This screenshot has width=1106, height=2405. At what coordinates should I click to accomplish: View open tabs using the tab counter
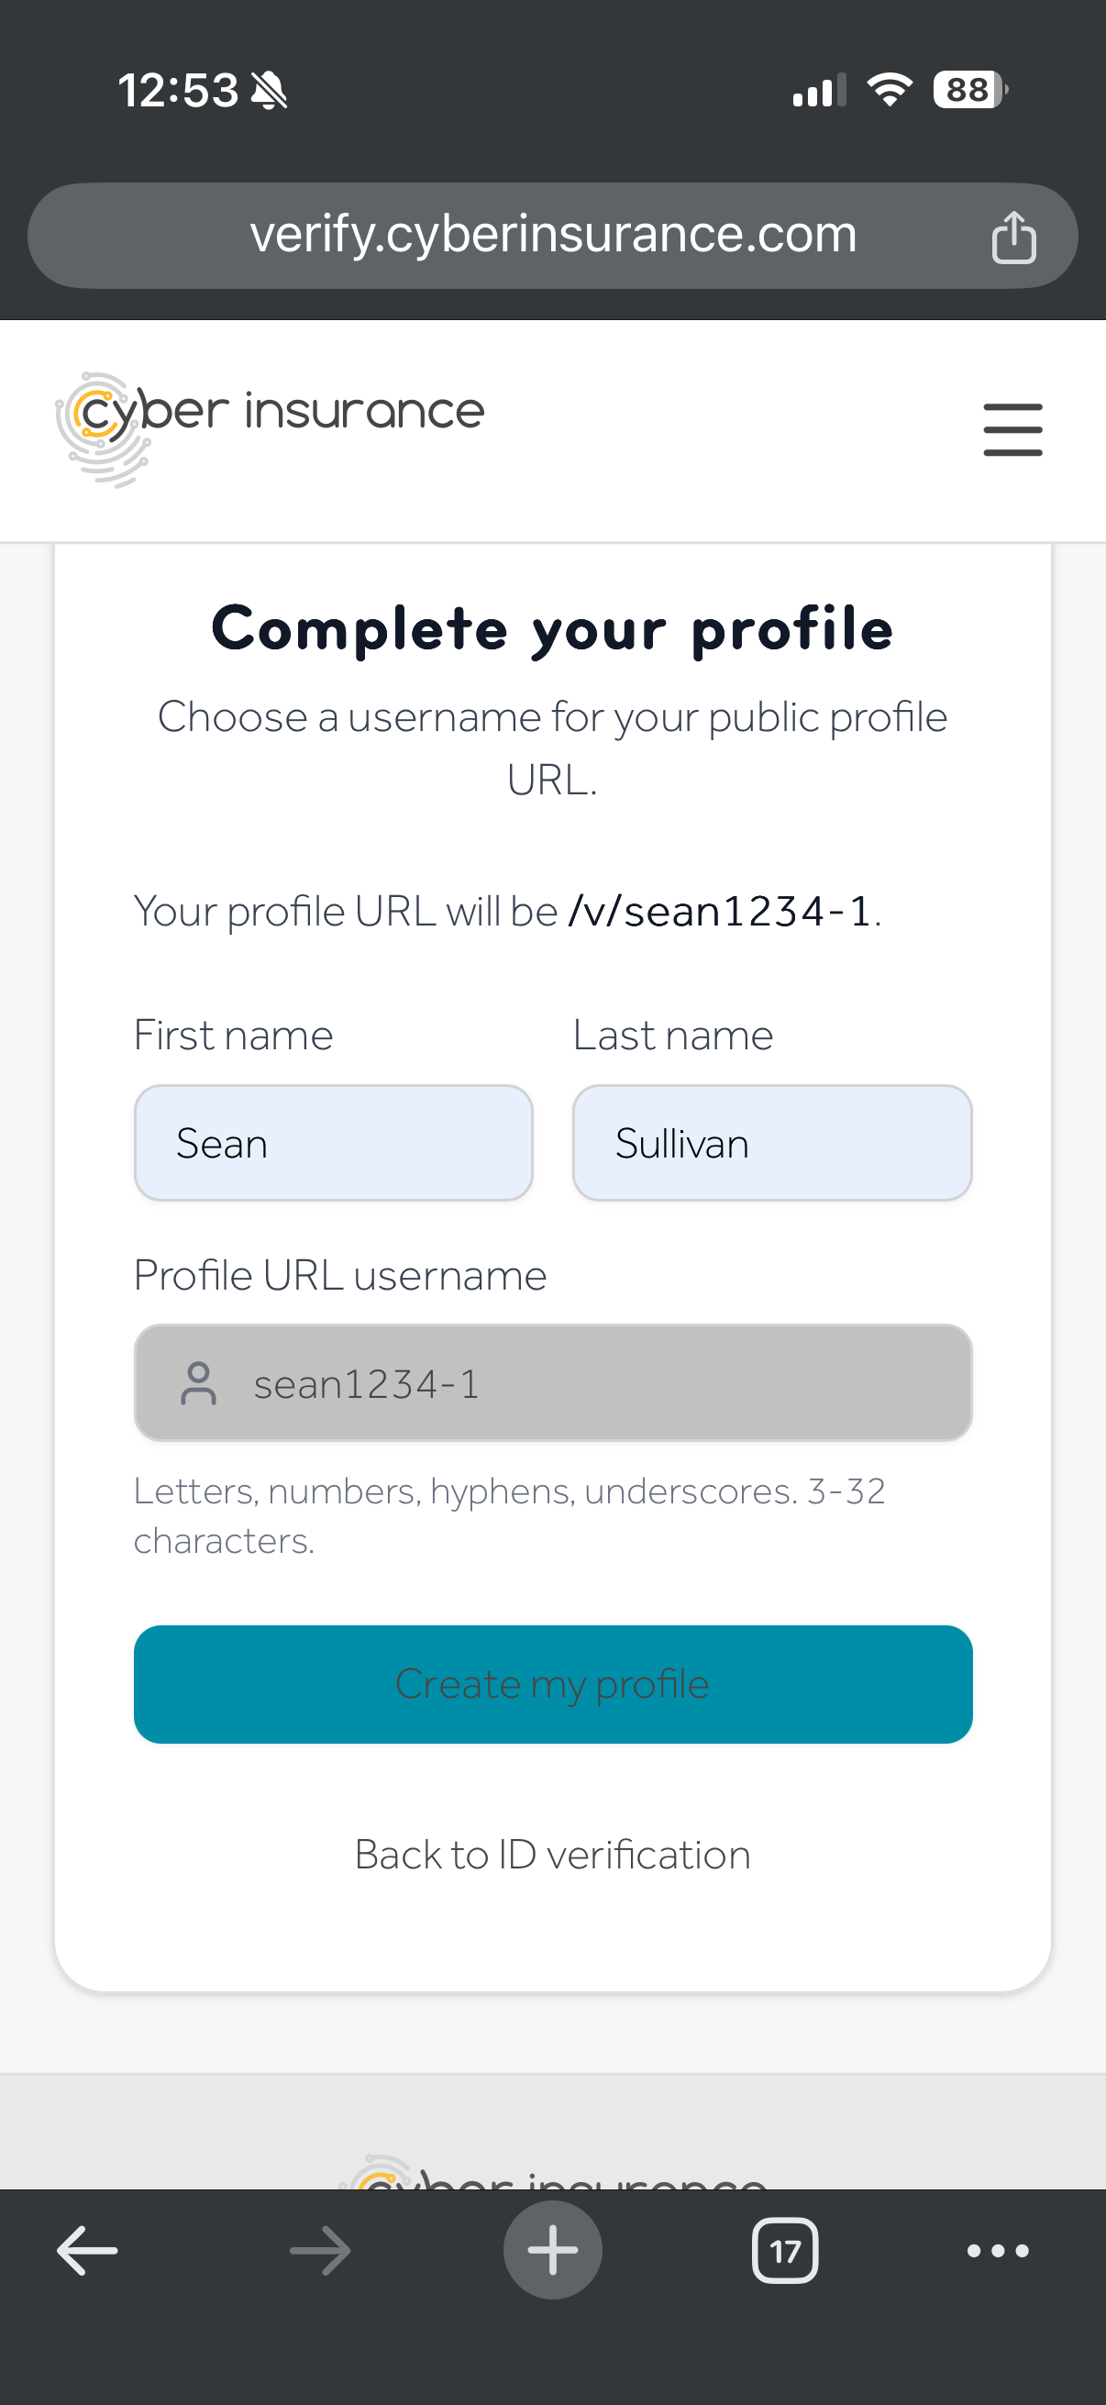[785, 2250]
